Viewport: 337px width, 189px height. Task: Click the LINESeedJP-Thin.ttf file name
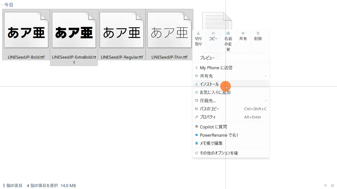click(x=169, y=57)
